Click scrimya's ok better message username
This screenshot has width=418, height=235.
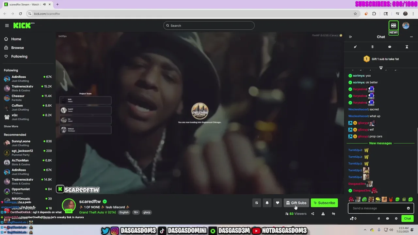(359, 82)
